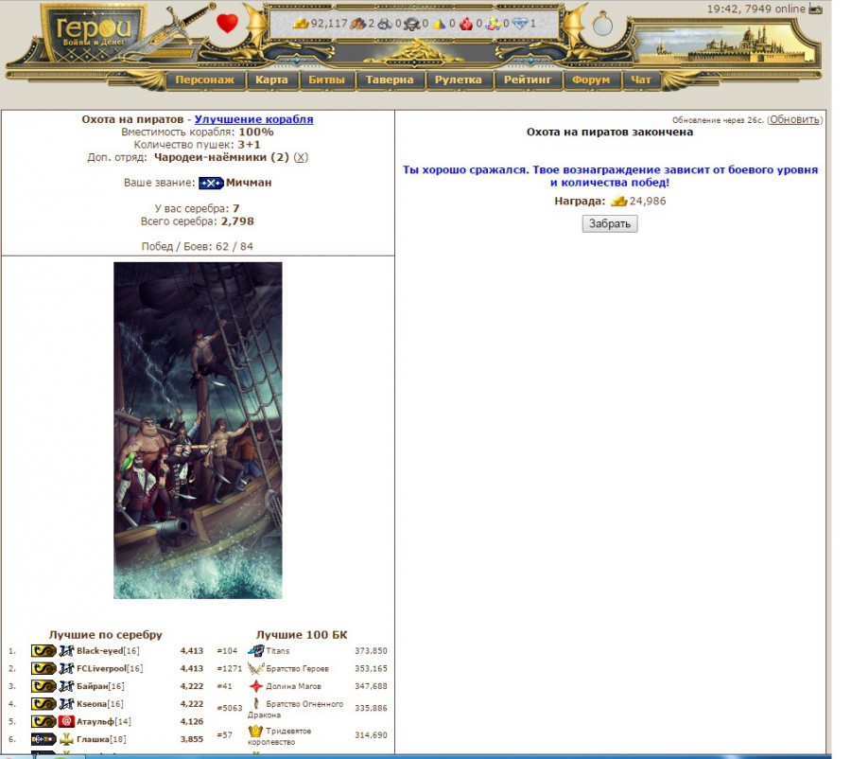
Task: Open the Тридевятое королевство clan link
Action: click(280, 736)
